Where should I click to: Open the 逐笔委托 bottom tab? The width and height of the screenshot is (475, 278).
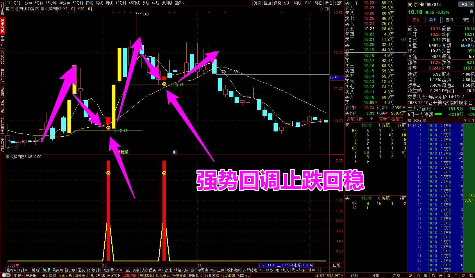tap(114, 275)
